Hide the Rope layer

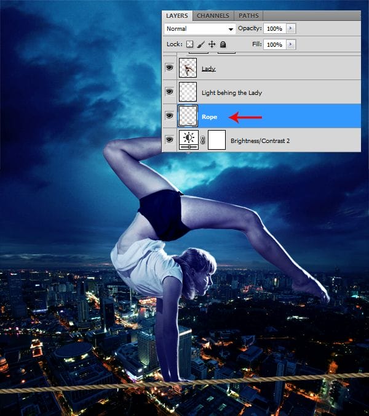click(169, 116)
